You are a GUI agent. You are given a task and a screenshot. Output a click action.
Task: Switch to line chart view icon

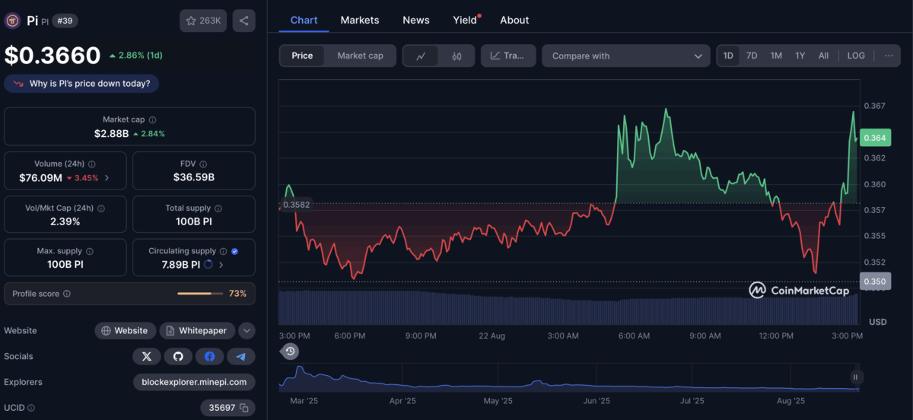tap(421, 56)
